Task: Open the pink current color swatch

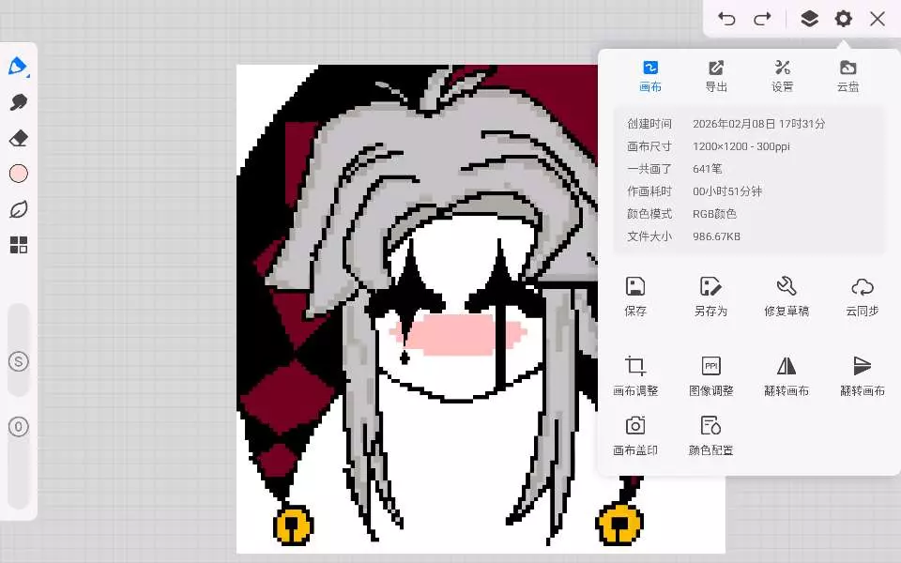Action: click(x=19, y=174)
